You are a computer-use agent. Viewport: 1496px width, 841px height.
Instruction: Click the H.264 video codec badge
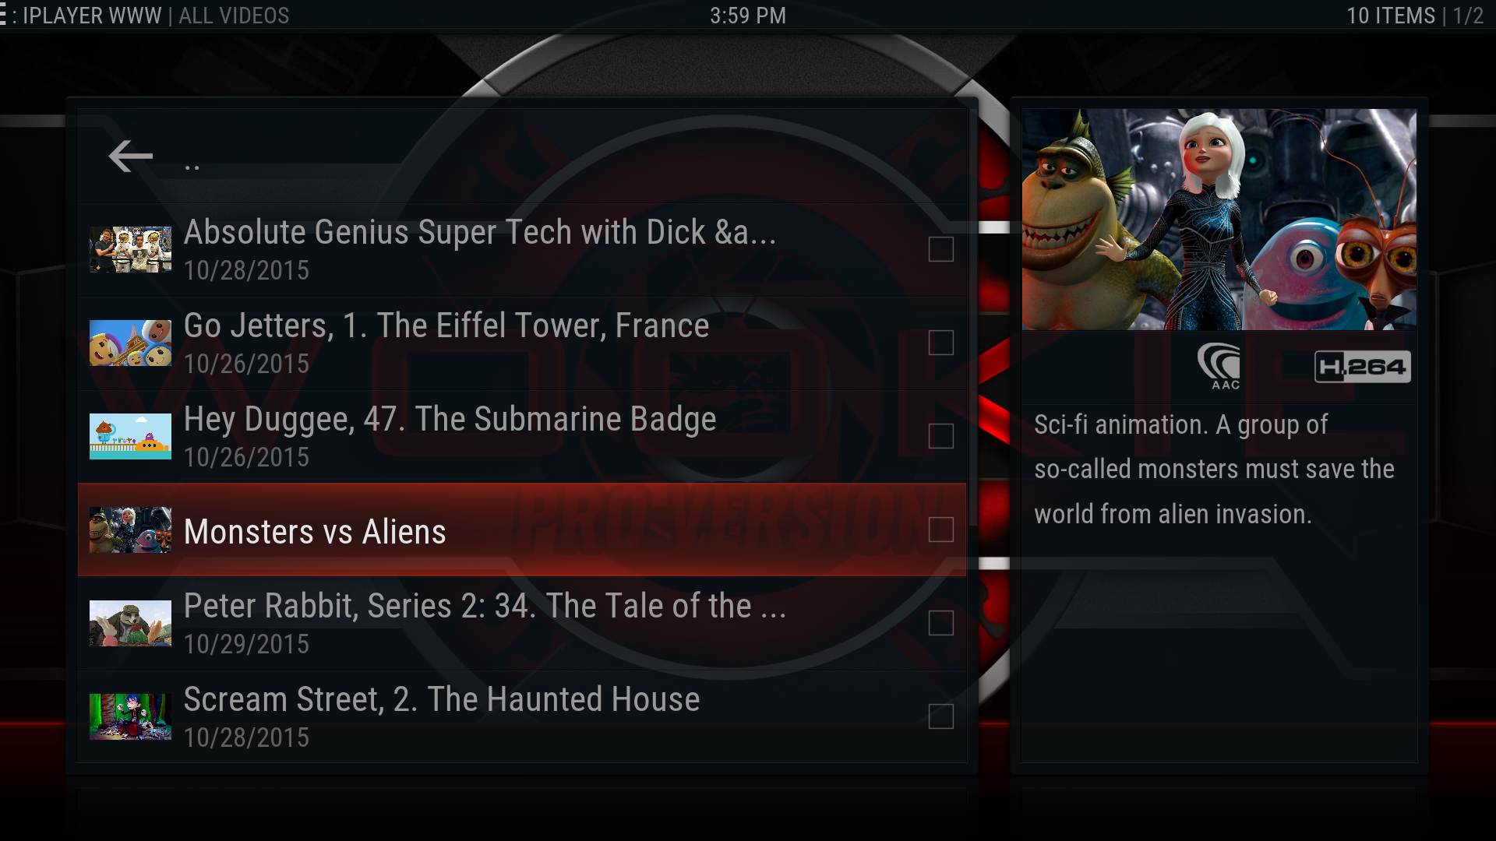tap(1362, 366)
